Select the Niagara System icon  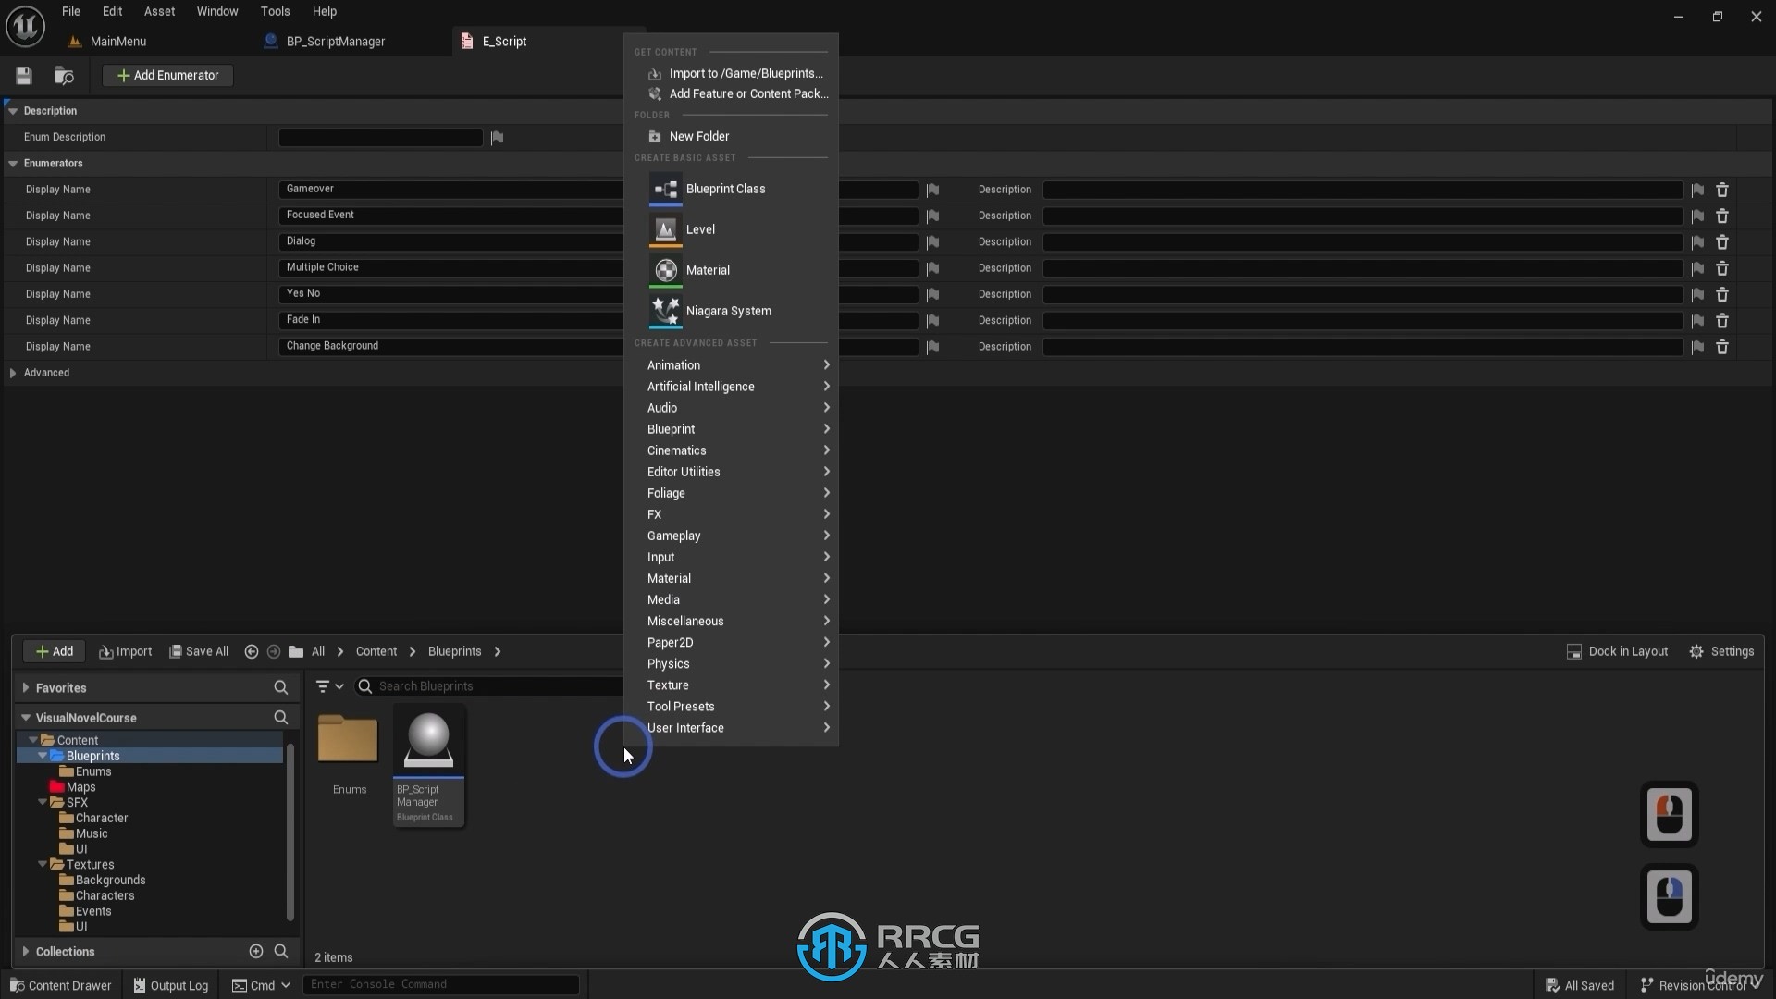[665, 310]
